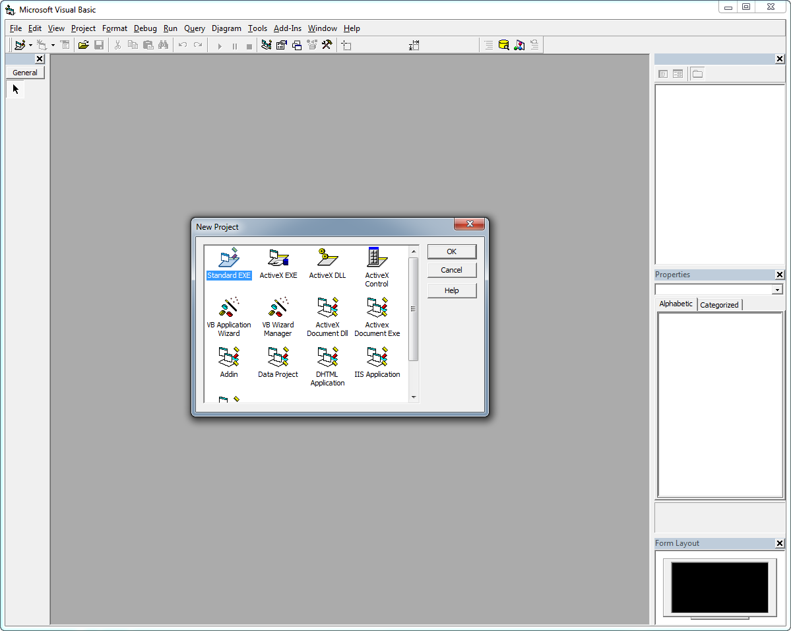Click the Help button in New Project dialog
791x631 pixels.
452,291
